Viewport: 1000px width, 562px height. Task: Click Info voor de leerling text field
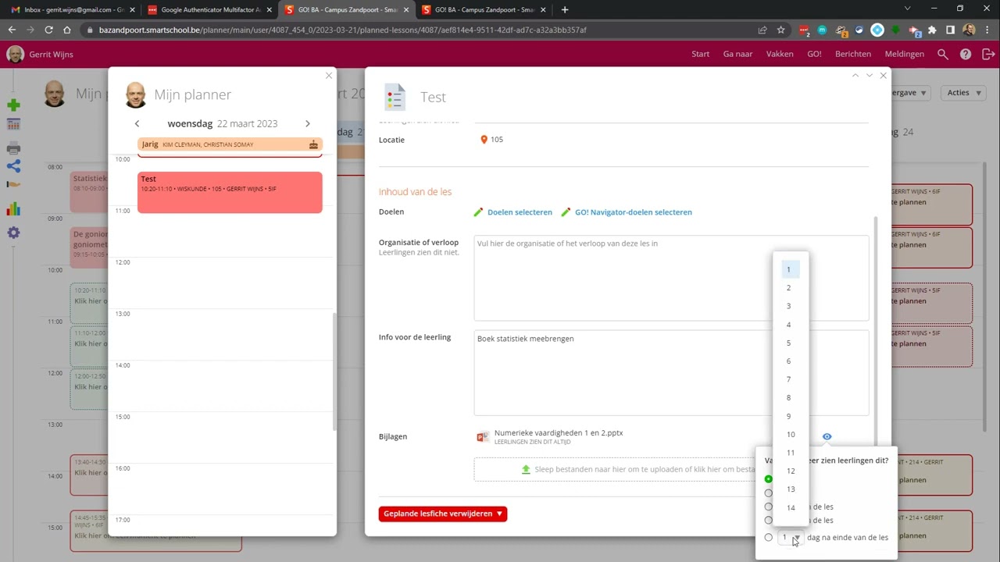click(x=671, y=373)
